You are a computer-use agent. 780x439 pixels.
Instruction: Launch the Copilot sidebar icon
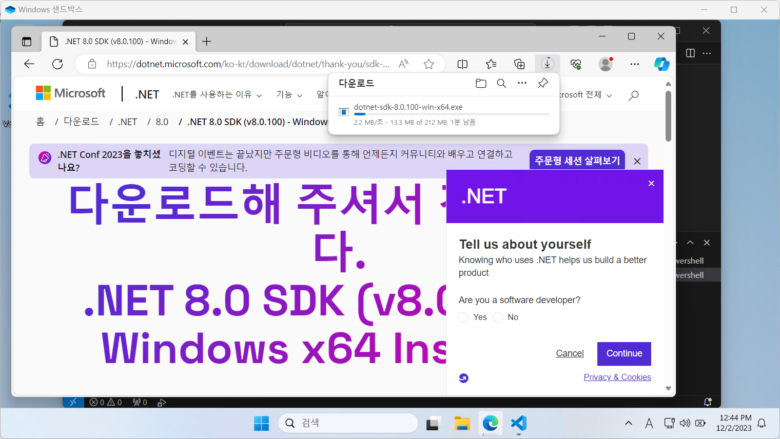click(x=661, y=64)
